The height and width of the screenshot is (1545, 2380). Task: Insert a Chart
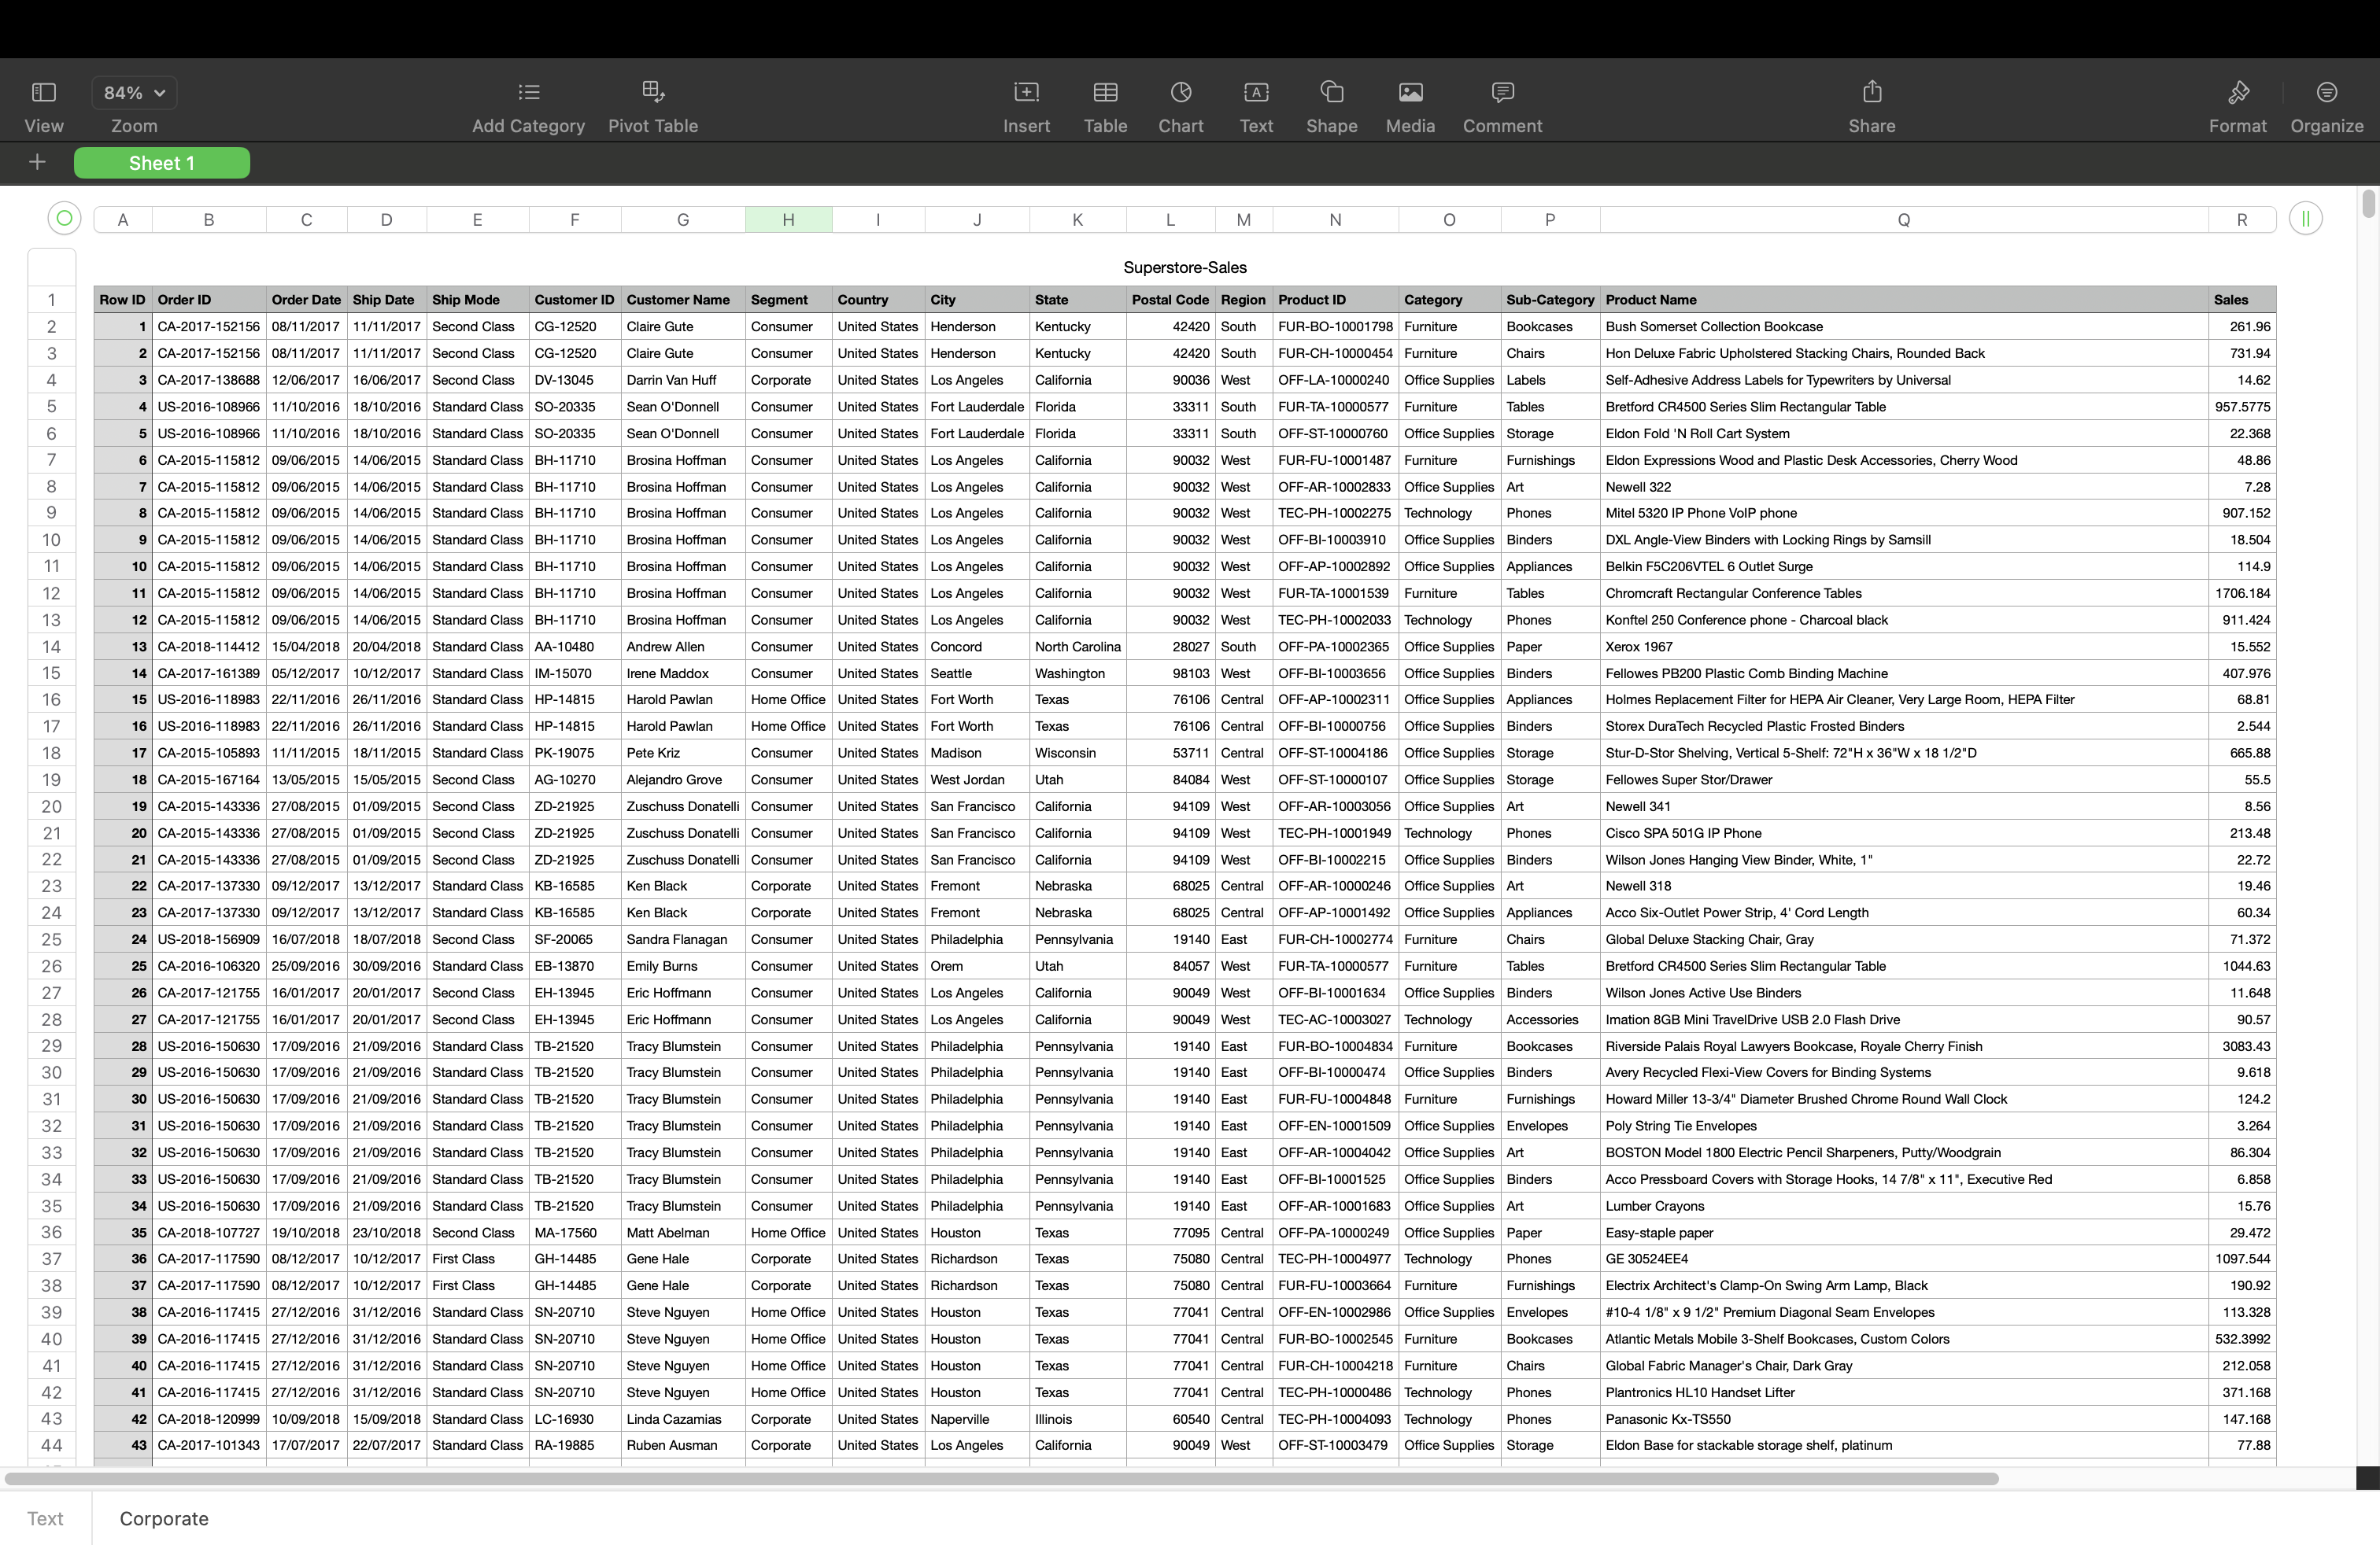point(1181,105)
